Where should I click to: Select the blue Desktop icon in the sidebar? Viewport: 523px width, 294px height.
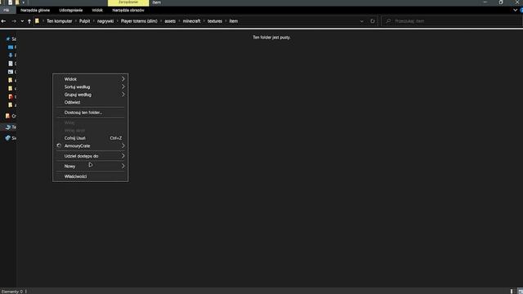11,47
